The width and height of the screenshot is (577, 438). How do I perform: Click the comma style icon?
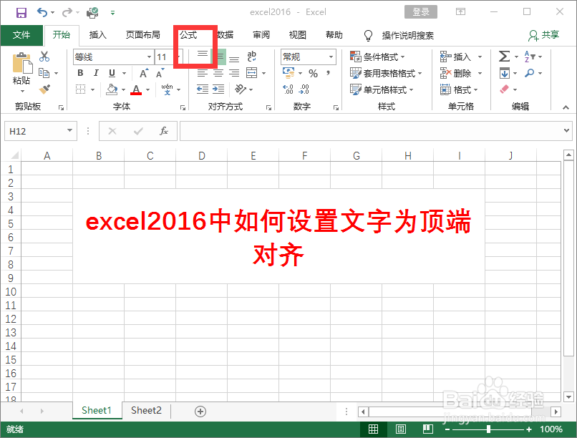(328, 73)
